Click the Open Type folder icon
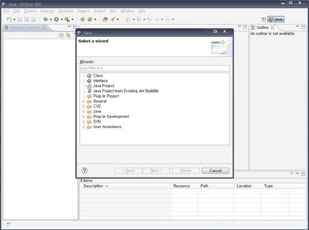Viewport: 309px width, 230px height. [105, 19]
